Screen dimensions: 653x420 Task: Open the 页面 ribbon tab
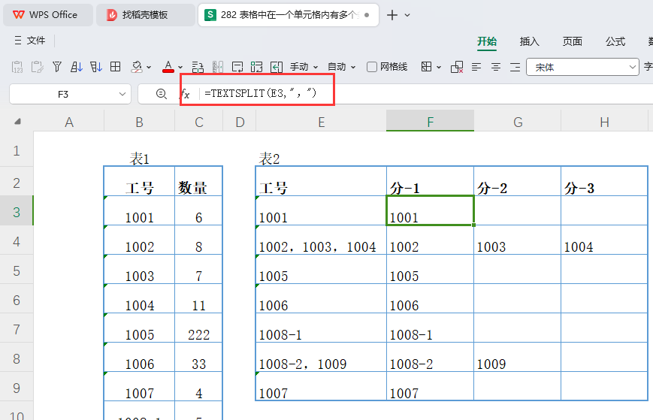572,41
